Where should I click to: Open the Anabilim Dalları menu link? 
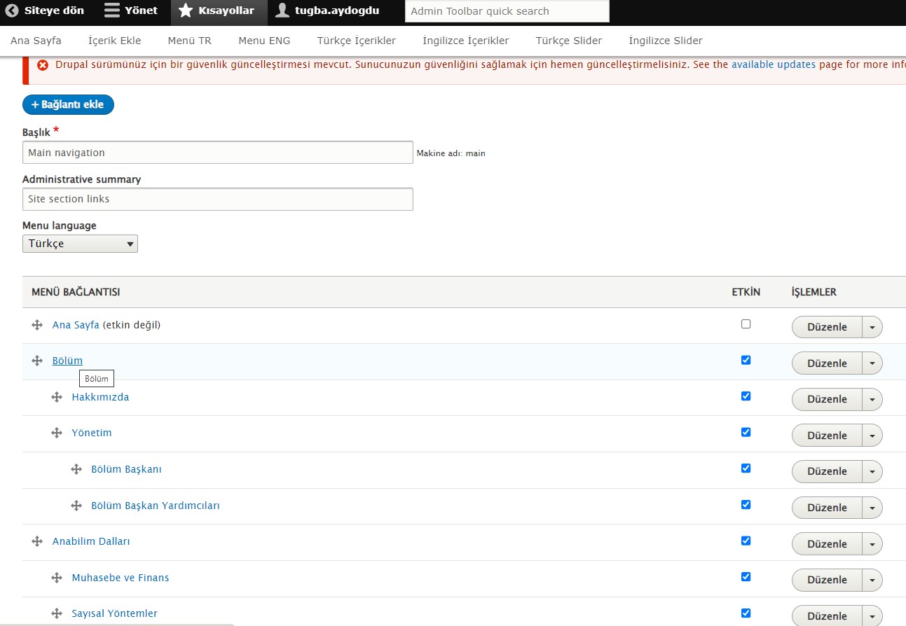[91, 541]
